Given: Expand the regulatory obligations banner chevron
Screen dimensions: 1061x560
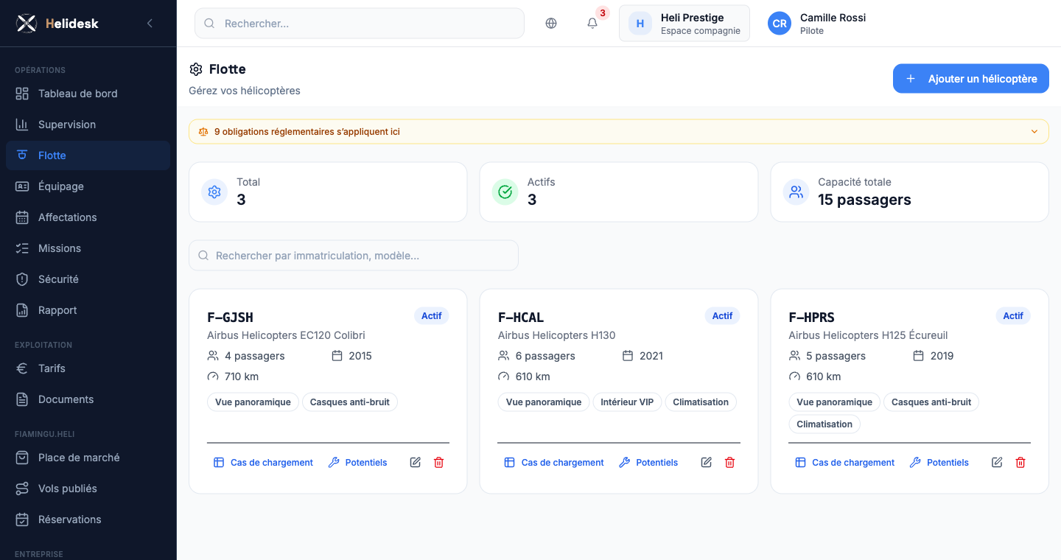Looking at the screenshot, I should pyautogui.click(x=1034, y=132).
